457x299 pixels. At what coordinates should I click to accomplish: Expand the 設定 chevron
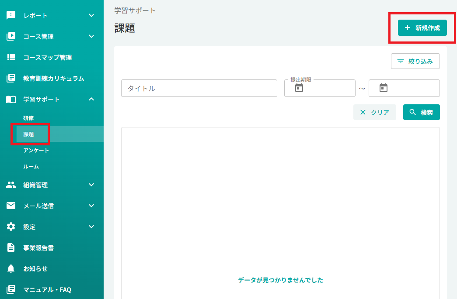(91, 227)
